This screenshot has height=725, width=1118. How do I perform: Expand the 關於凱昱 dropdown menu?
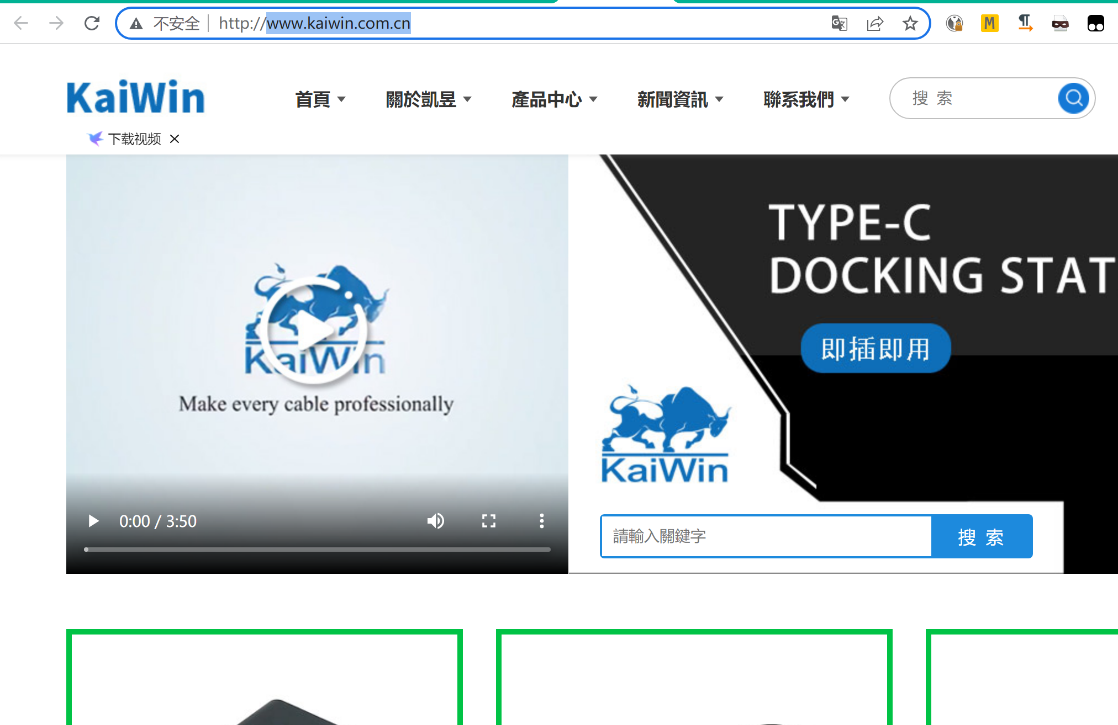(429, 99)
